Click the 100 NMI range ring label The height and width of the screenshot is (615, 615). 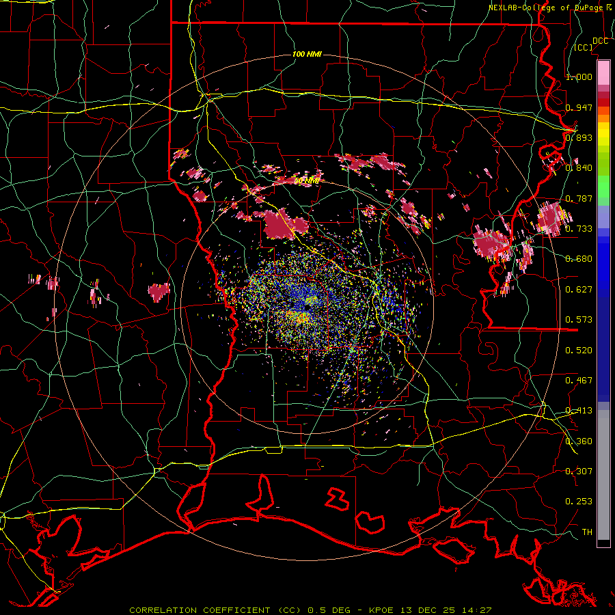(307, 54)
